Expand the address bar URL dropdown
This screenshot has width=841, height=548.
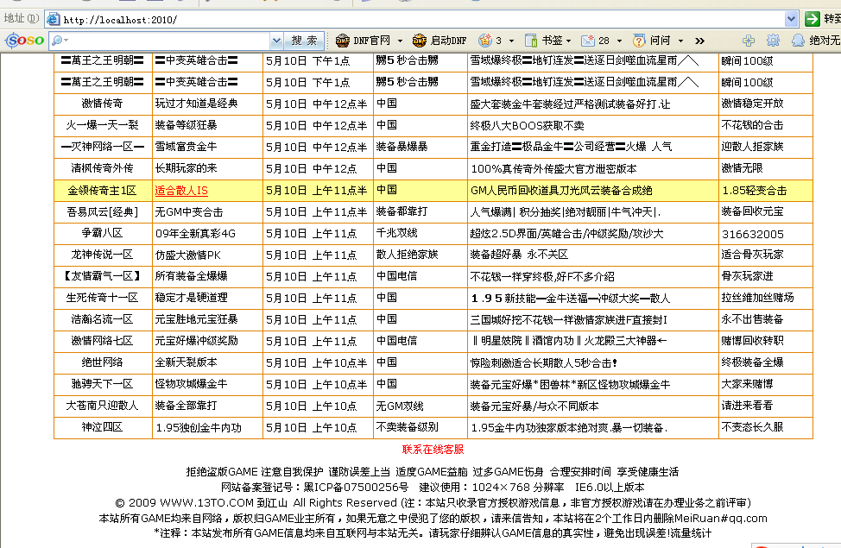coord(791,19)
